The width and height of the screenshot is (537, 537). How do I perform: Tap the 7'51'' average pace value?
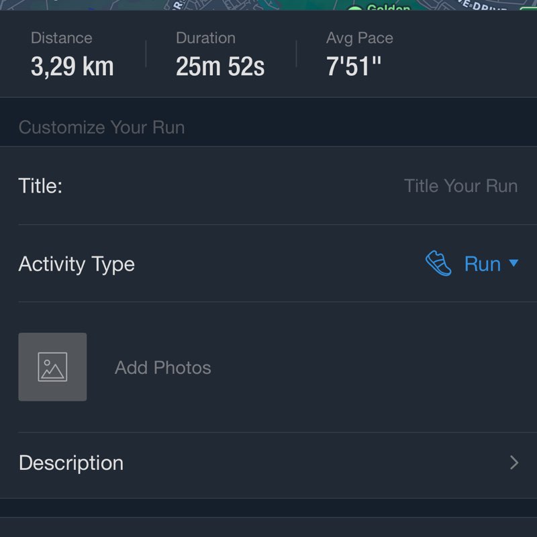coord(354,66)
